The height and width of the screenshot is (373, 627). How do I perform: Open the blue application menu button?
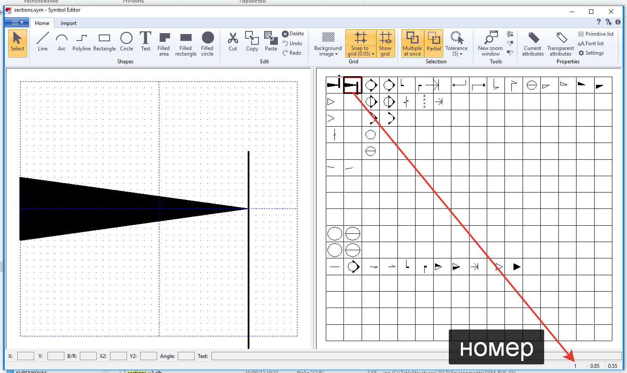(17, 22)
